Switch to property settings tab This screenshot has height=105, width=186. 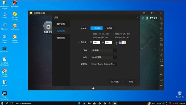[x=61, y=38]
